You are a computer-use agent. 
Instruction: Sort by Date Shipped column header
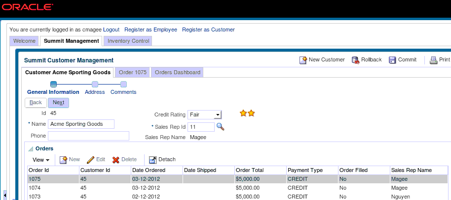209,170
